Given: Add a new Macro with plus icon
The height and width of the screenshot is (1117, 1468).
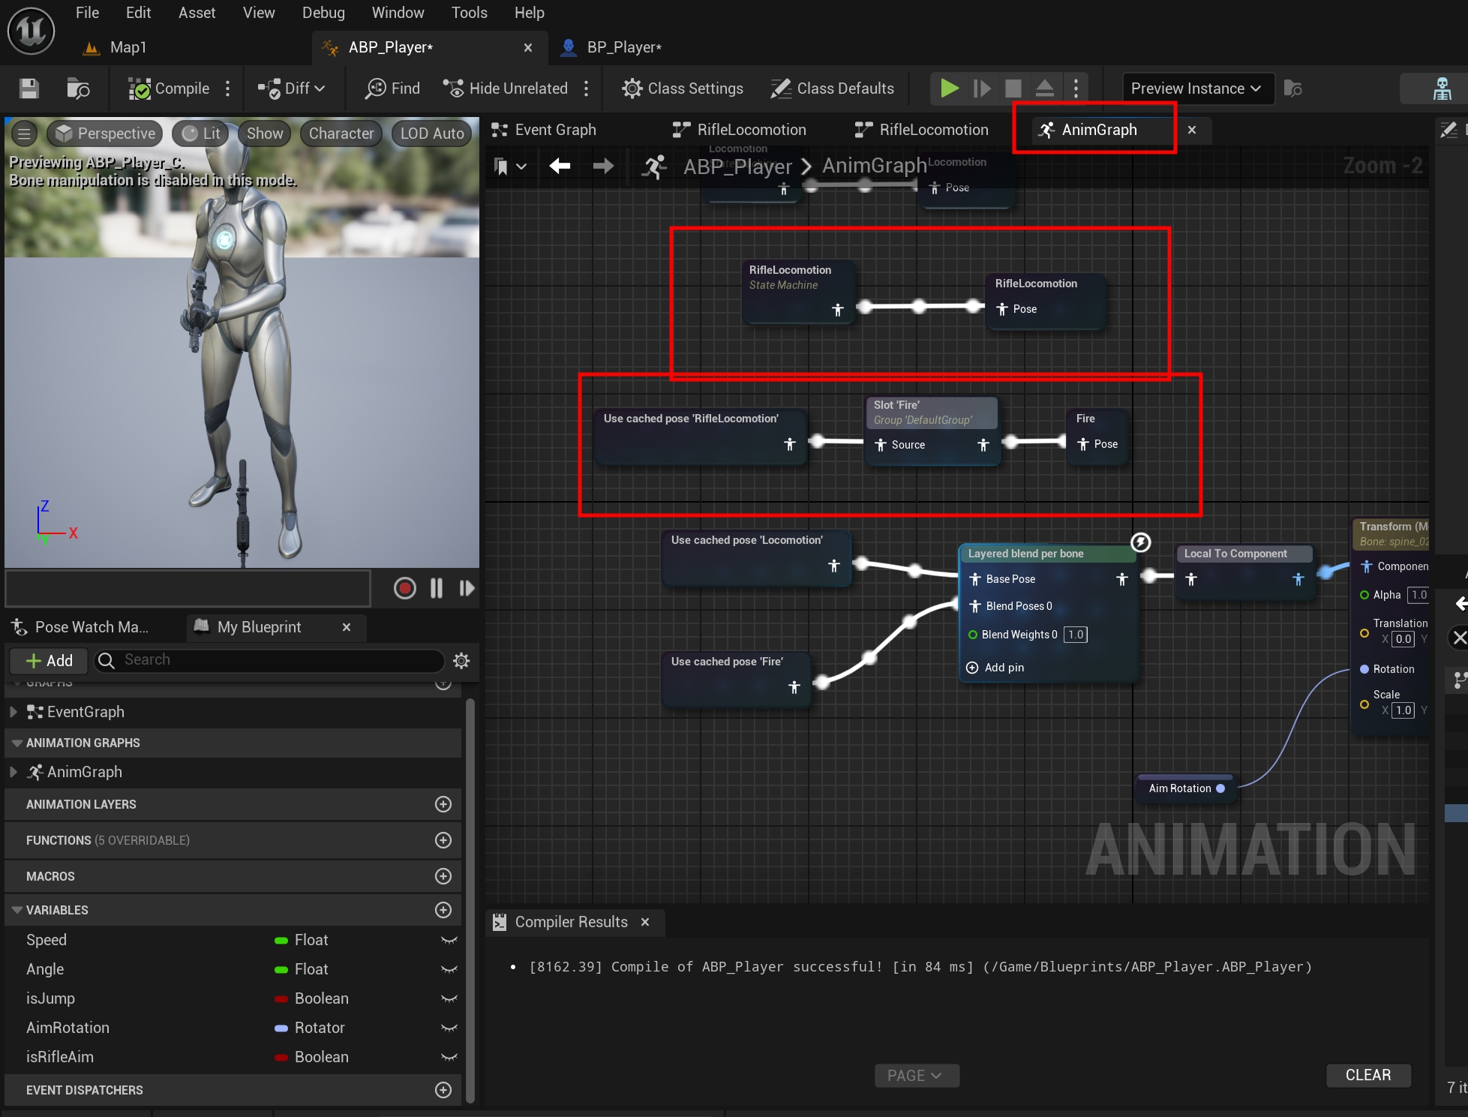Looking at the screenshot, I should coord(443,876).
